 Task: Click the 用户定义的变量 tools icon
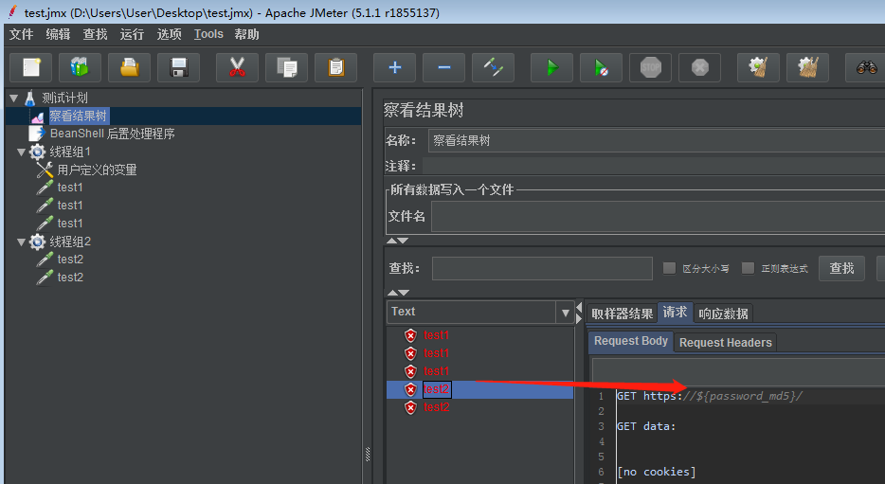click(45, 170)
